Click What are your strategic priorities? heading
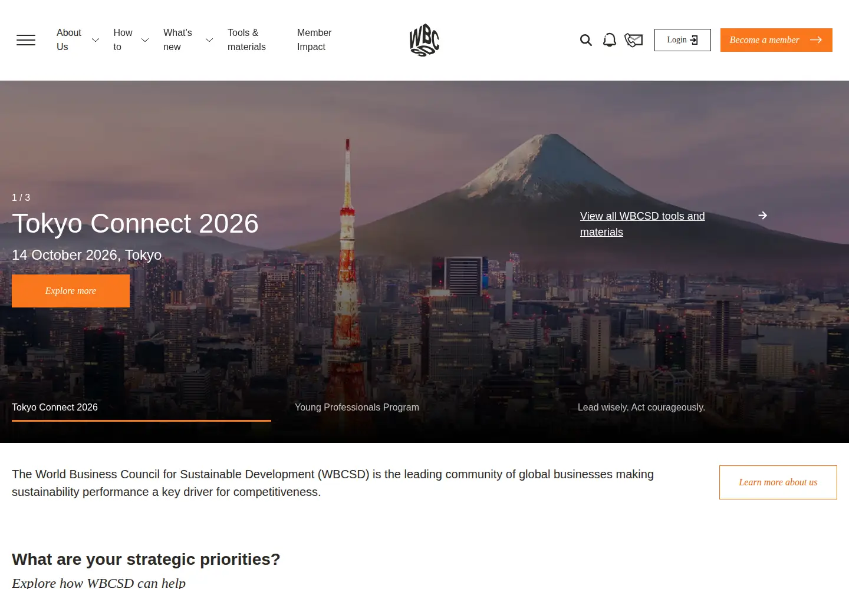 tap(146, 560)
